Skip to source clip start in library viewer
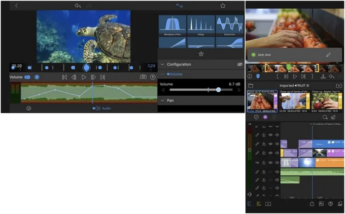Viewport: 345px width, 214px height. [286, 77]
